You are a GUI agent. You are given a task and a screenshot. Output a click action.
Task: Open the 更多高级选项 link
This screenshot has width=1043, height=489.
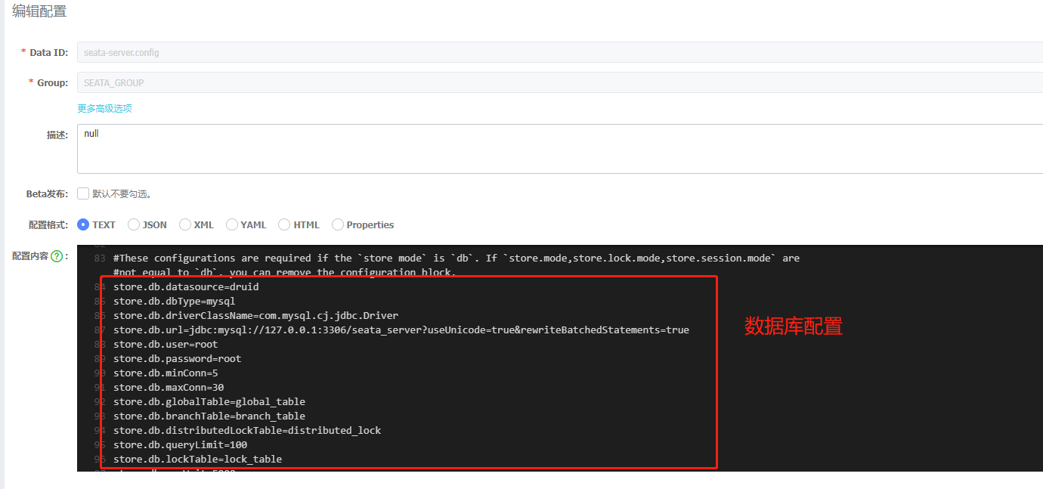[104, 108]
